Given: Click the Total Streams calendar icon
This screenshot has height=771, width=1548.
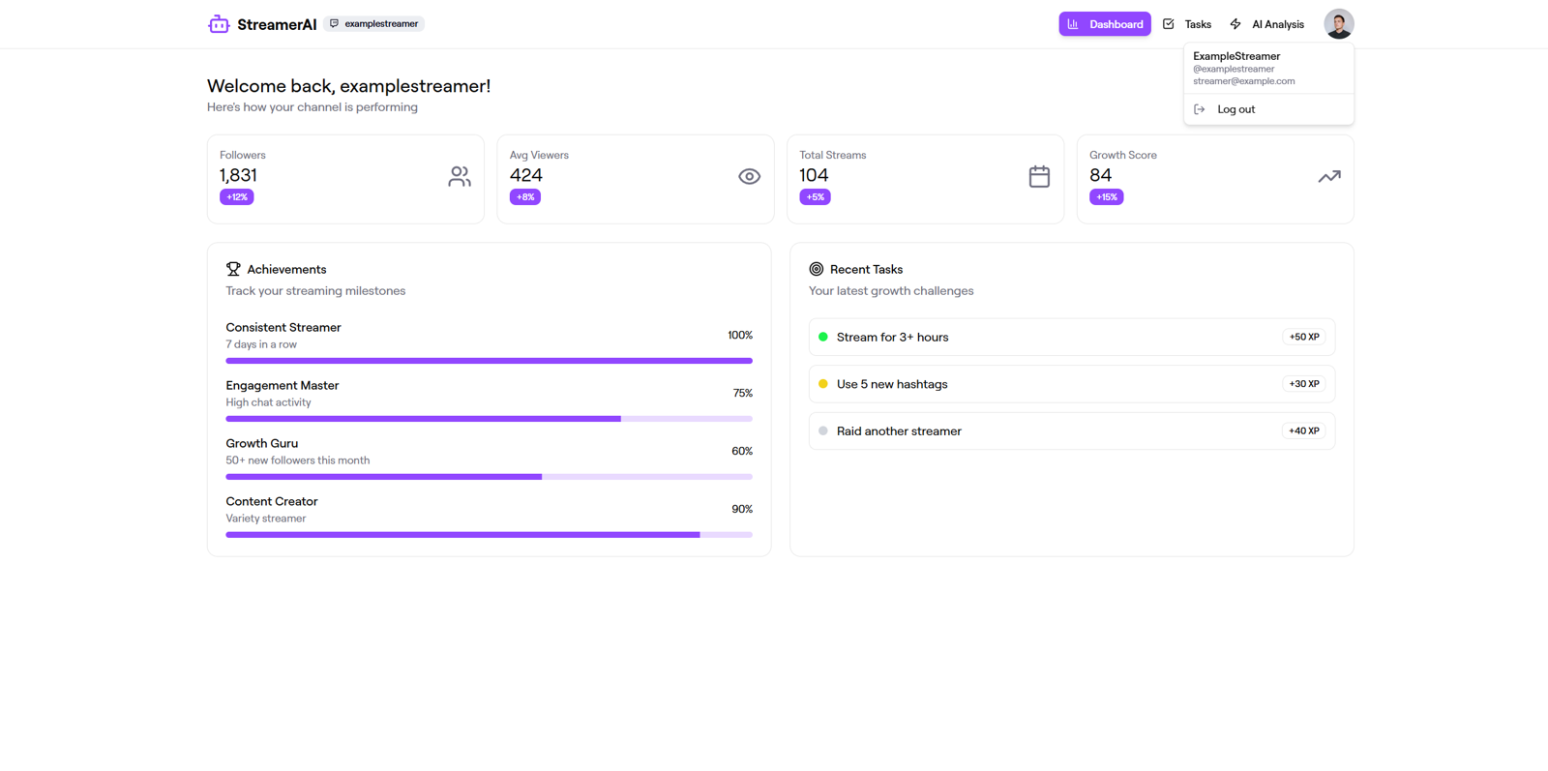Looking at the screenshot, I should 1039,176.
